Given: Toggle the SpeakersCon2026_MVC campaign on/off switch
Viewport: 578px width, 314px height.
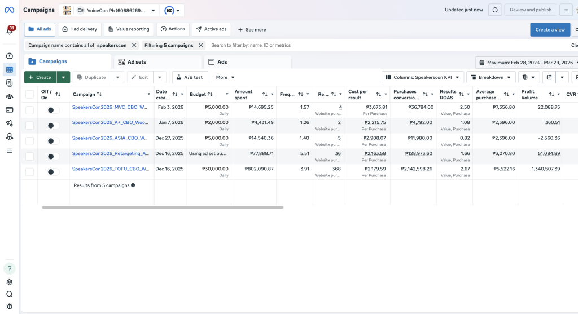Looking at the screenshot, I should click(54, 110).
